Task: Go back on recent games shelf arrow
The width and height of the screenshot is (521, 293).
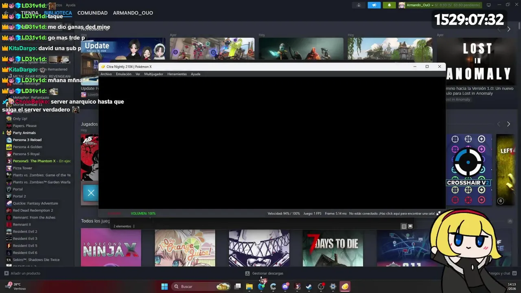Action: click(x=499, y=124)
